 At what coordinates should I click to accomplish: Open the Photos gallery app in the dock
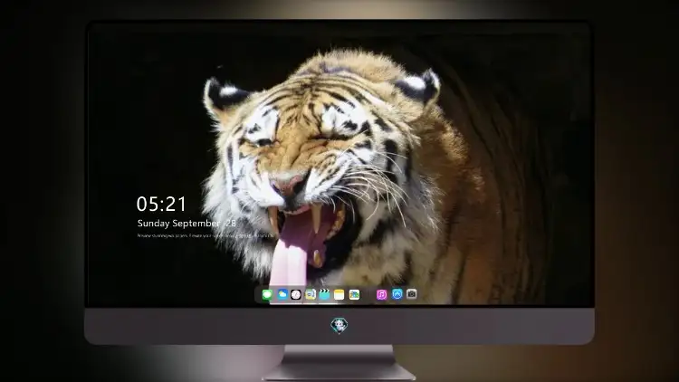coord(354,294)
